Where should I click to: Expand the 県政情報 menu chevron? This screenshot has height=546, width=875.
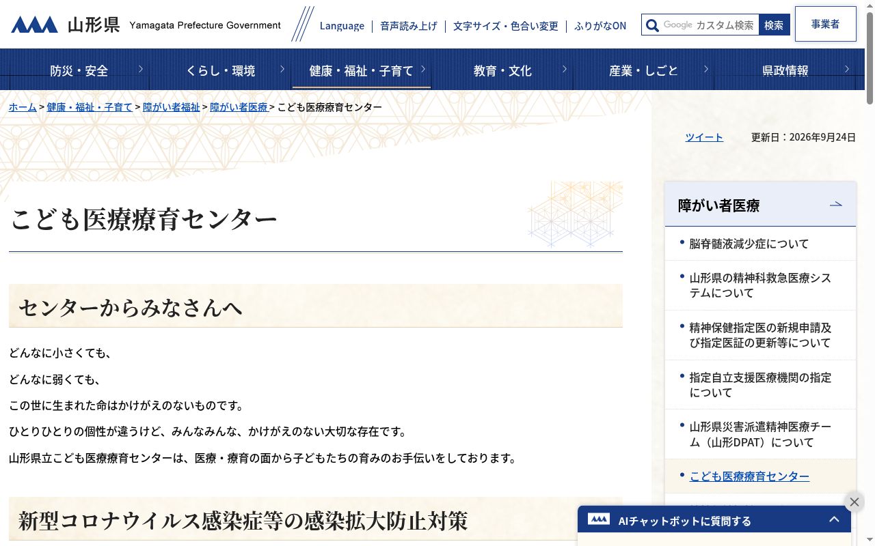[x=847, y=68]
